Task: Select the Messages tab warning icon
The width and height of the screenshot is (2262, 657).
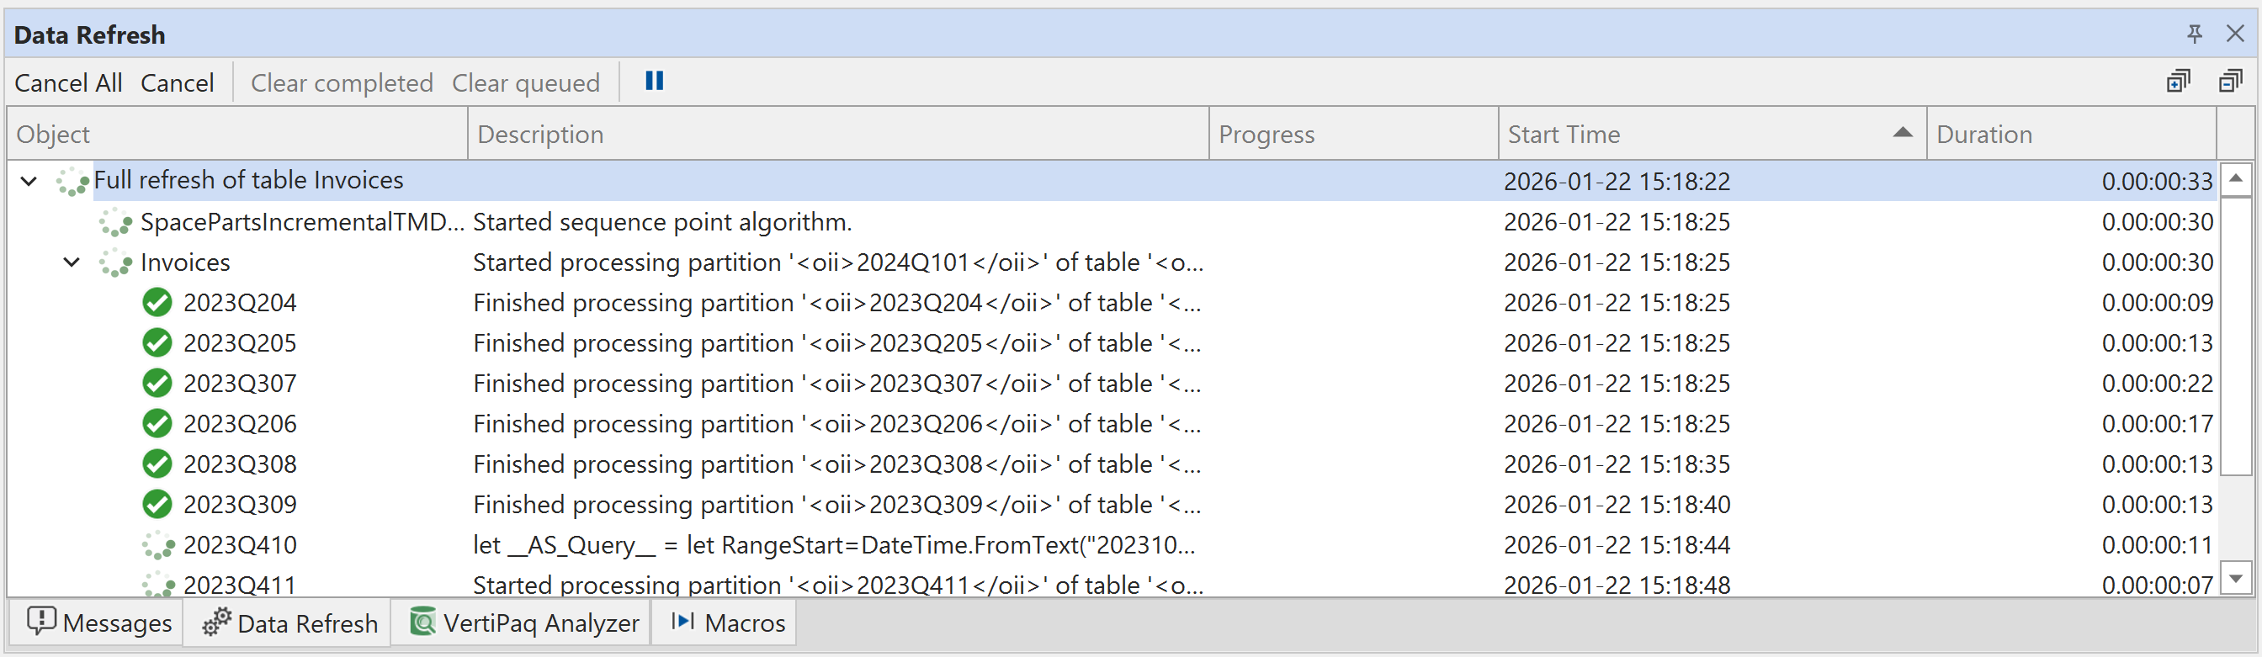Action: point(42,623)
